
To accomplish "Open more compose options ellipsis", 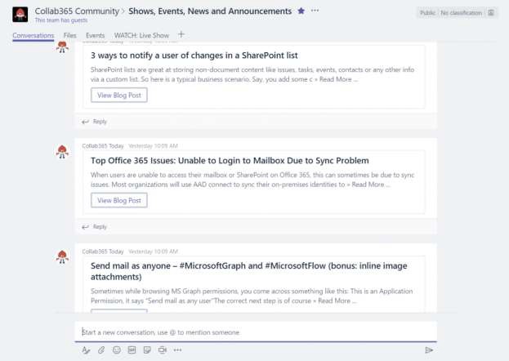I will pos(177,350).
